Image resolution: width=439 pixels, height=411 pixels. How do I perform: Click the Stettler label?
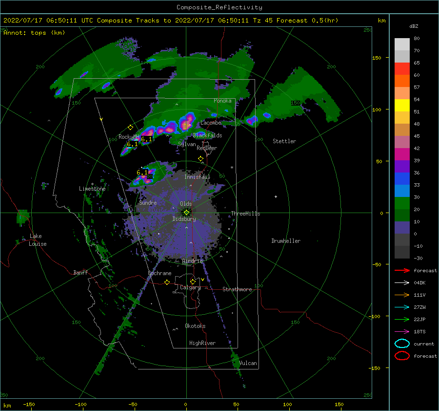tap(284, 141)
